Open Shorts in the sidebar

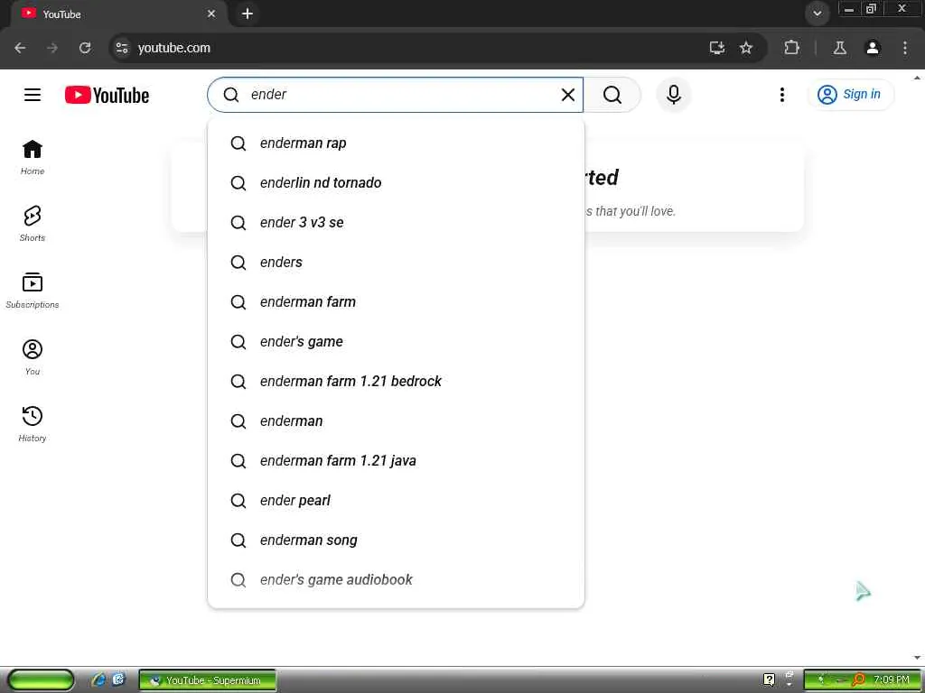(33, 224)
